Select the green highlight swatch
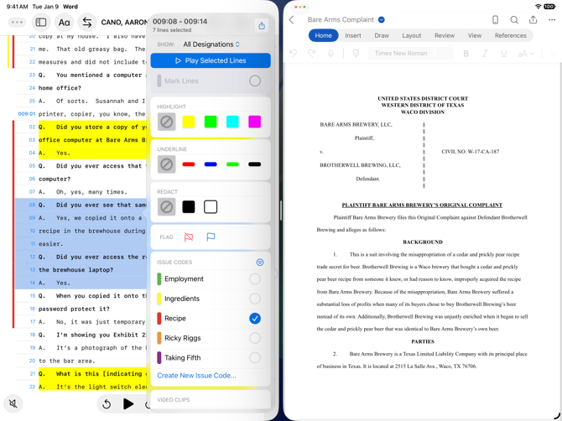This screenshot has width=562, height=421. tap(211, 122)
